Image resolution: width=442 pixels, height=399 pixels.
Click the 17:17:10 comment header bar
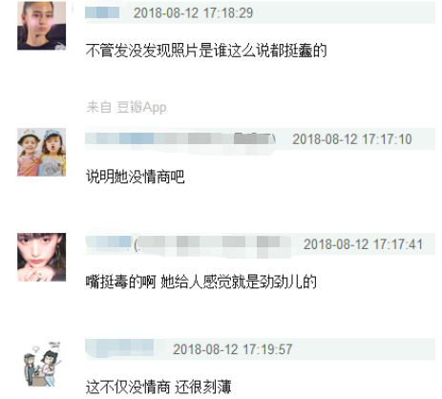[260, 139]
